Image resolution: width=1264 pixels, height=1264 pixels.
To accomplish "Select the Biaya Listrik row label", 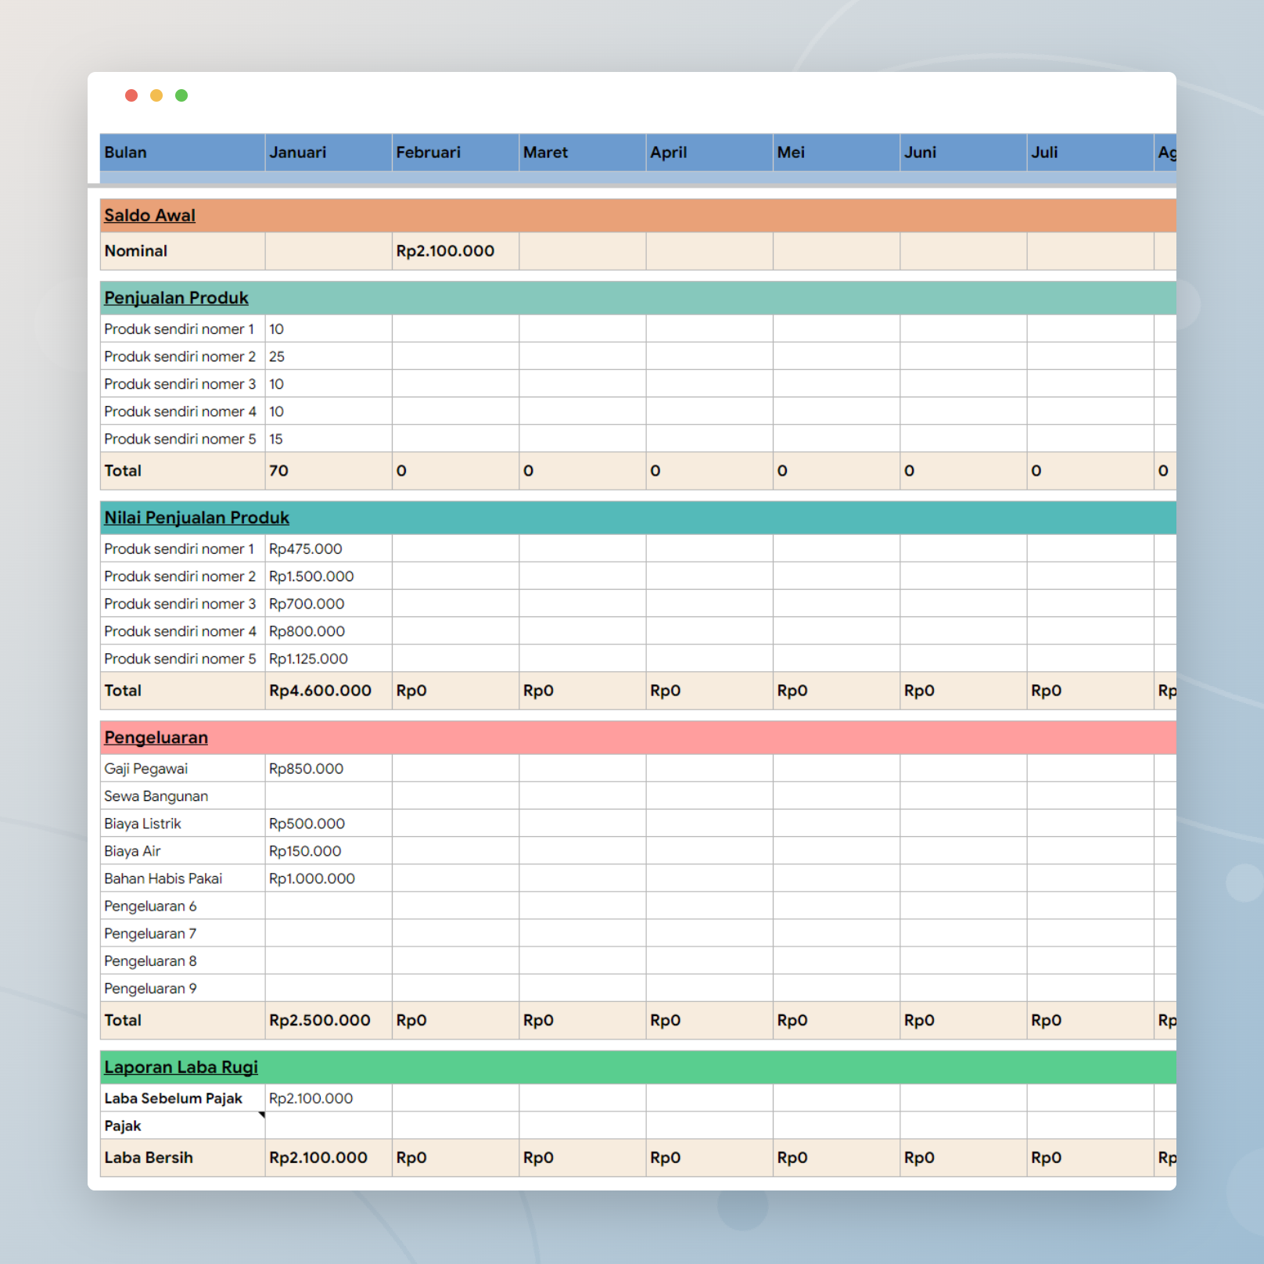I will [x=182, y=824].
